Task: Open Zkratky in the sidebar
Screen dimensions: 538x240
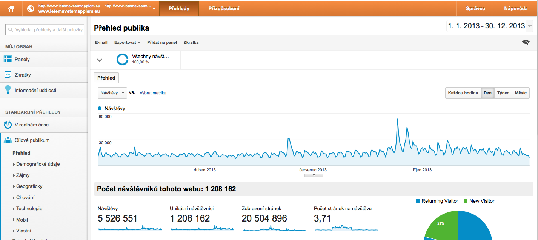Action: tap(44, 75)
